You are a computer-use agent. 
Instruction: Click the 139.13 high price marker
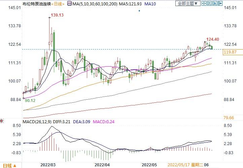57,15
